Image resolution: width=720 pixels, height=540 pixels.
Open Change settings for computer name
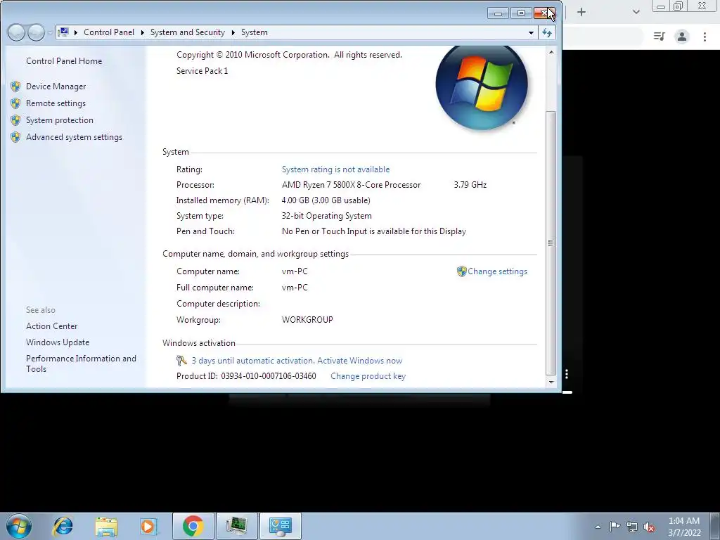[x=497, y=271]
